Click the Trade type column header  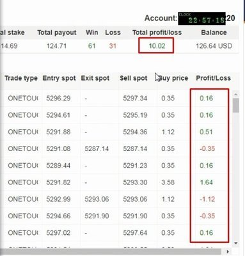tap(21, 78)
